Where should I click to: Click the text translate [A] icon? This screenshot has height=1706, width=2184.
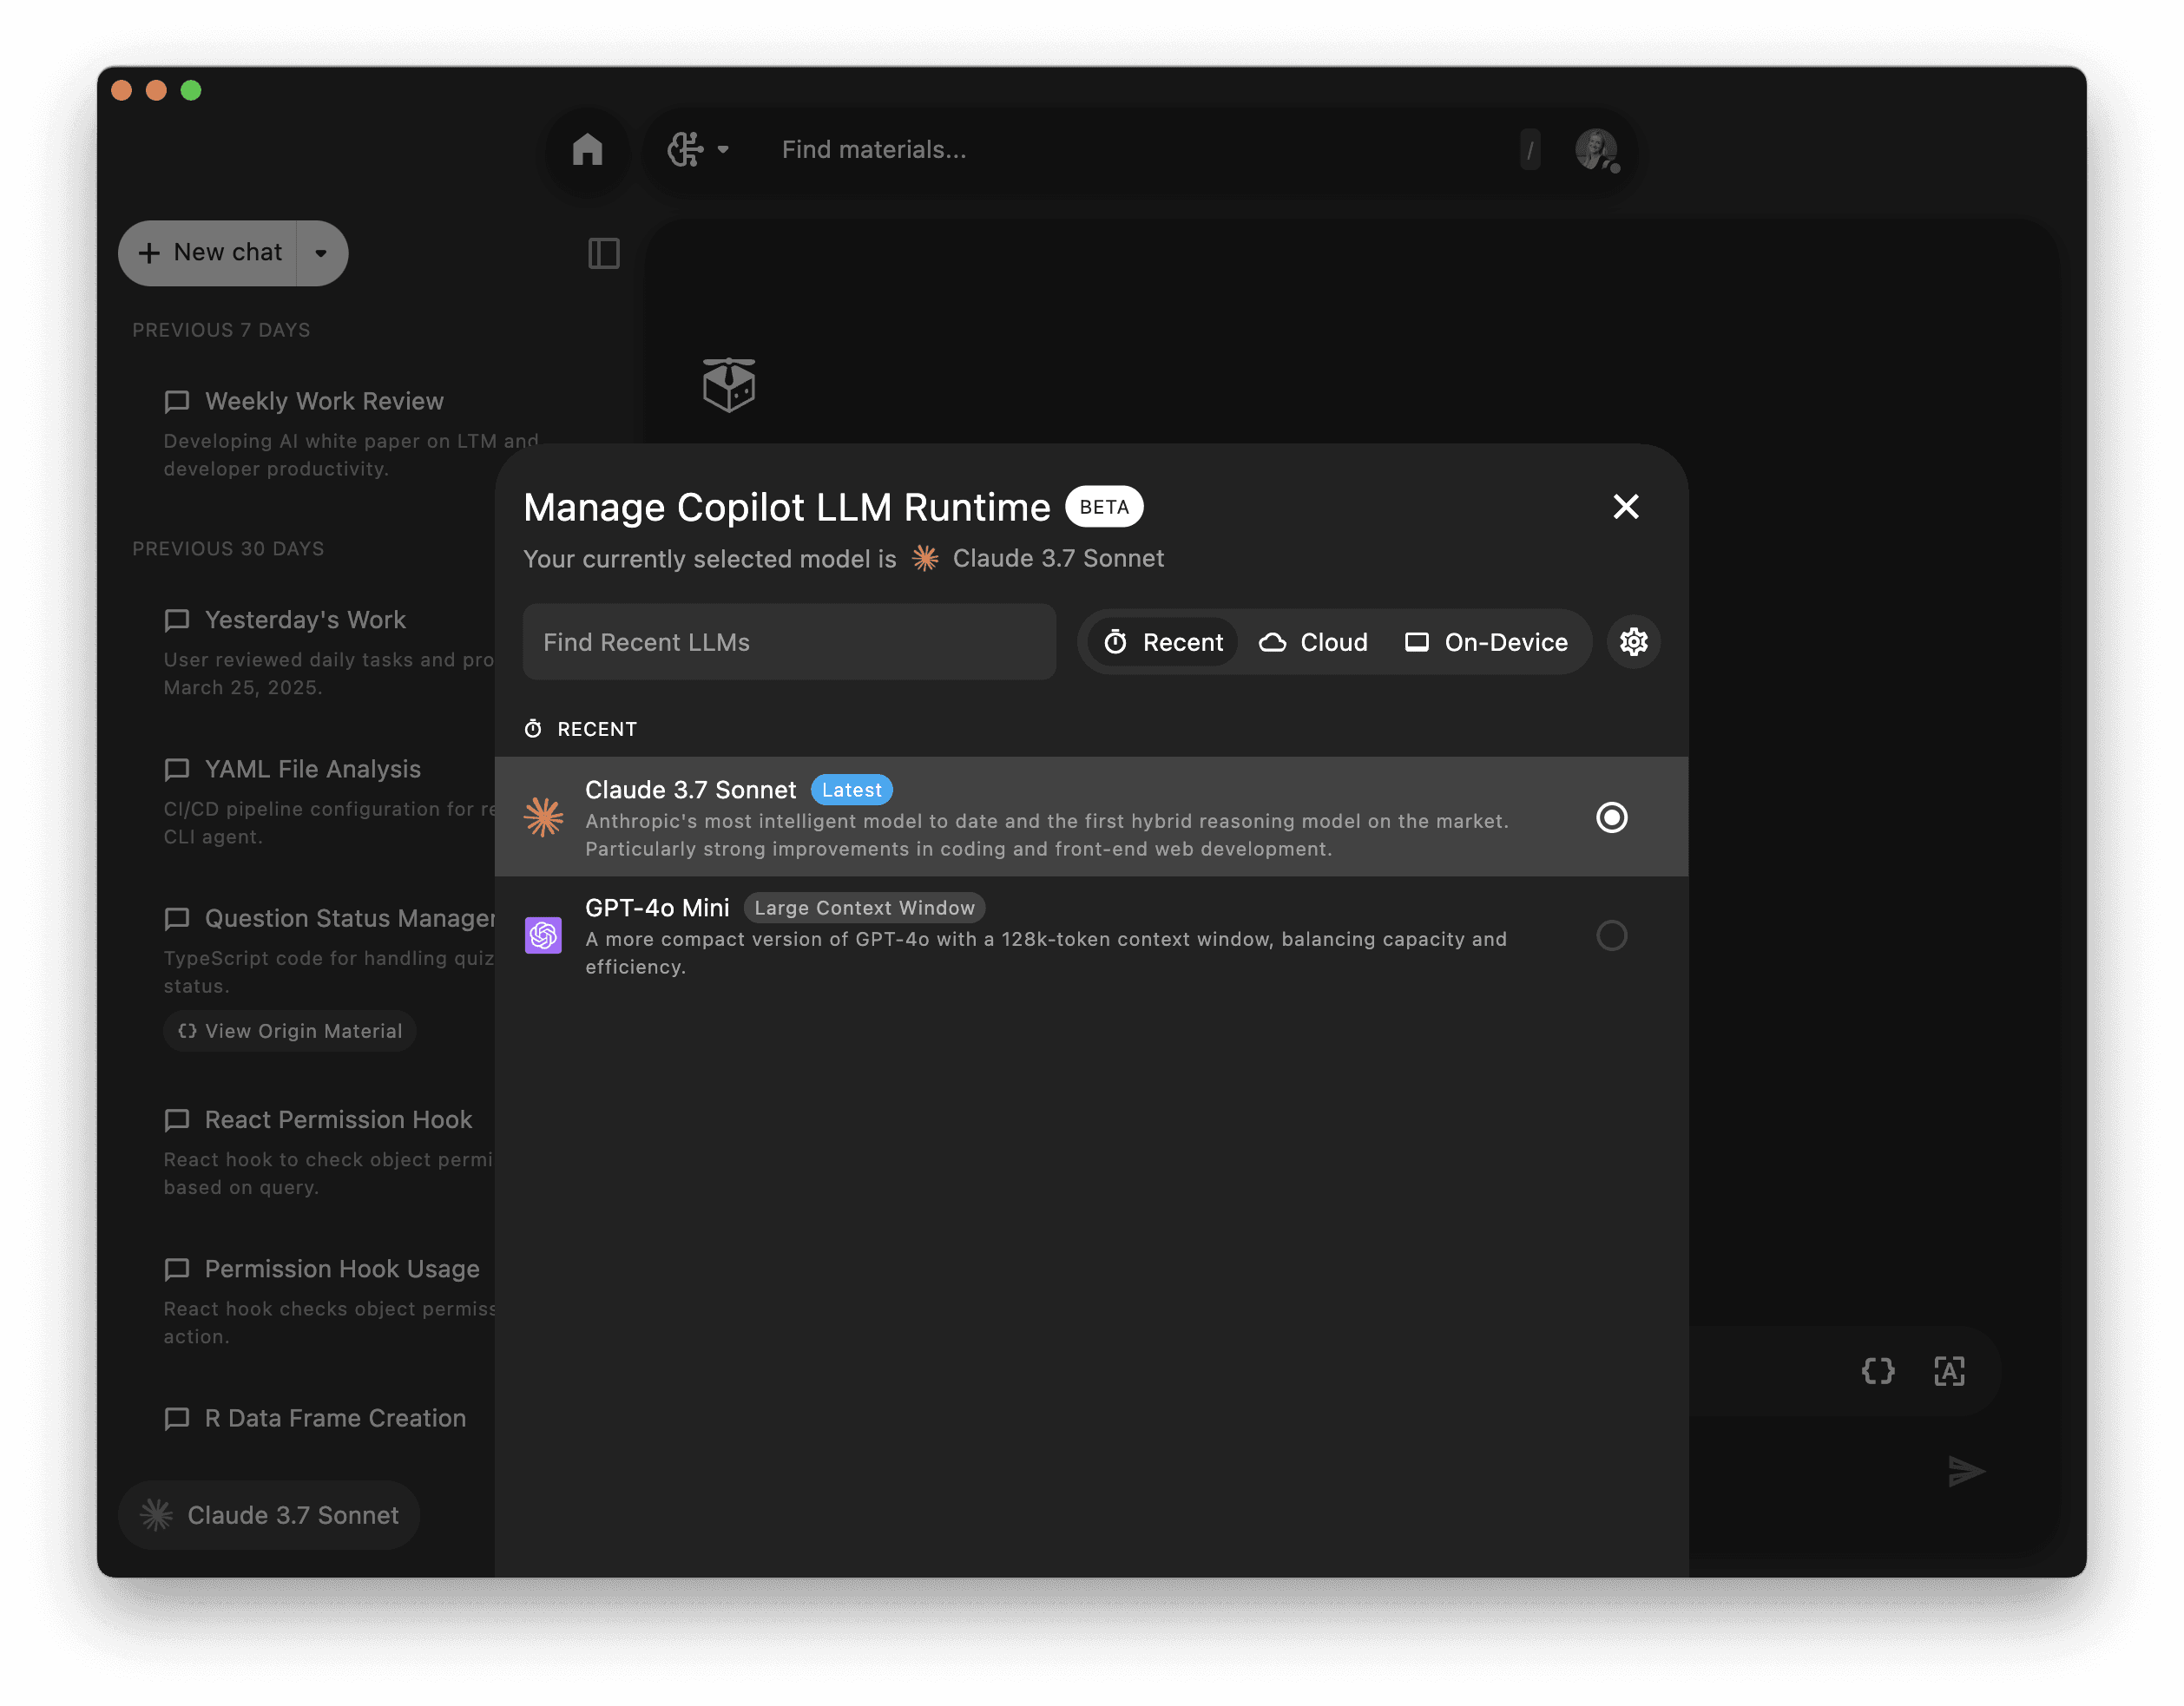(x=1948, y=1371)
